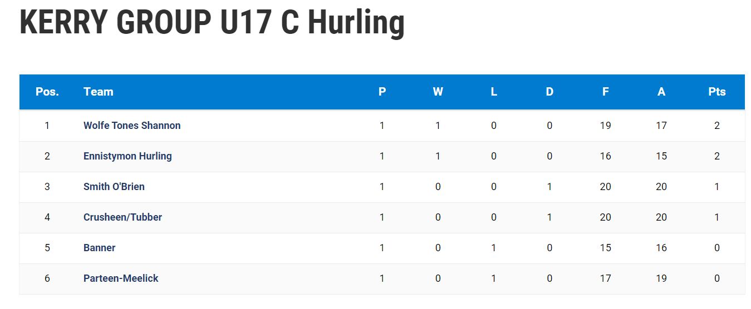The height and width of the screenshot is (309, 751).
Task: Click the KERRY GROUP U17 C Hurling heading
Action: 212,23
